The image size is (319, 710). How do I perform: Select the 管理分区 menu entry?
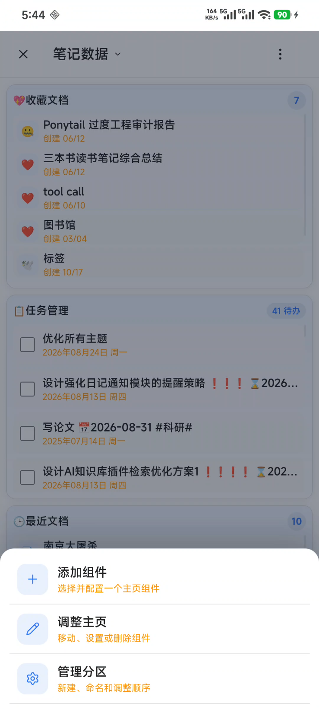[x=159, y=679]
